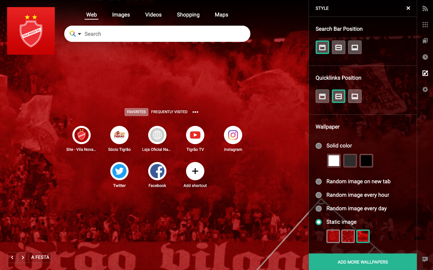
Task: Go to the next wallpaper
Action: coord(23,258)
